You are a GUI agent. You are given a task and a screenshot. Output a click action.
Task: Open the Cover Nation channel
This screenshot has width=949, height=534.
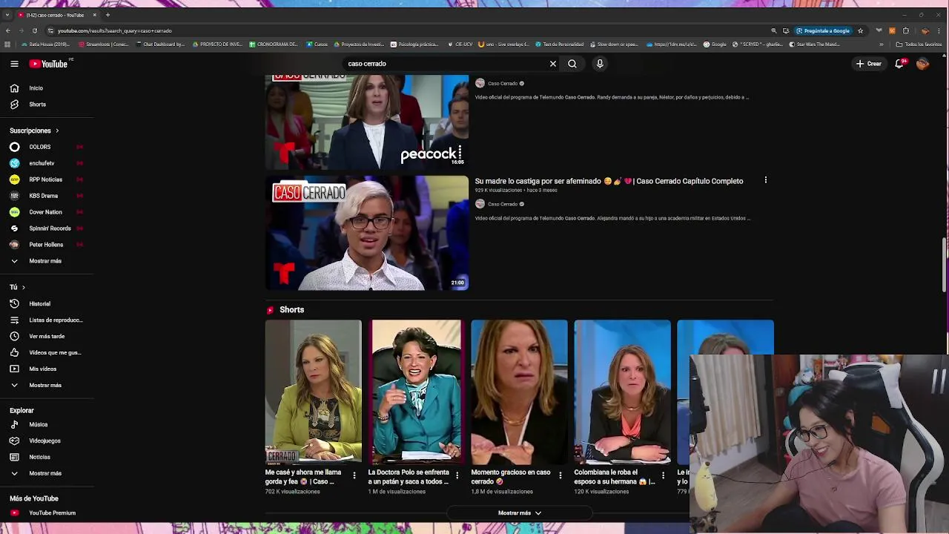47,212
